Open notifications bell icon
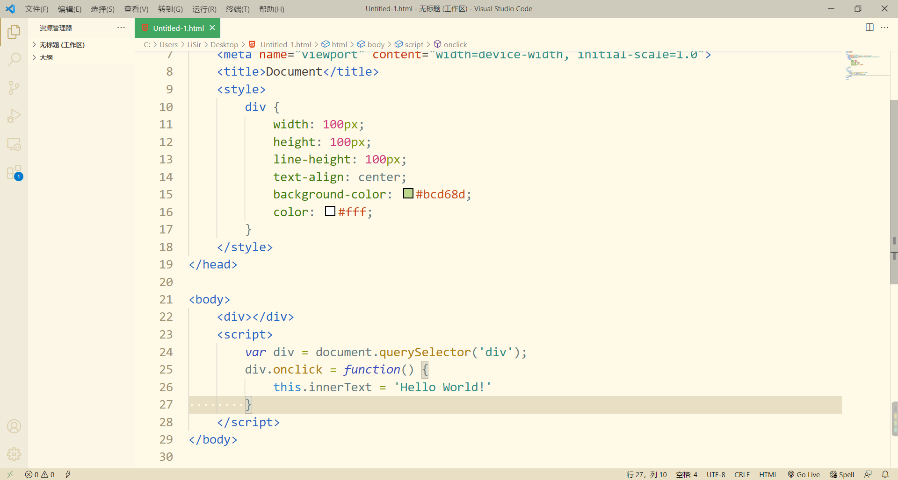Screen dimensions: 898x480 pos(885,474)
